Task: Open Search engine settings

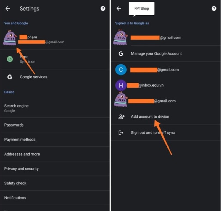Action: [55, 108]
